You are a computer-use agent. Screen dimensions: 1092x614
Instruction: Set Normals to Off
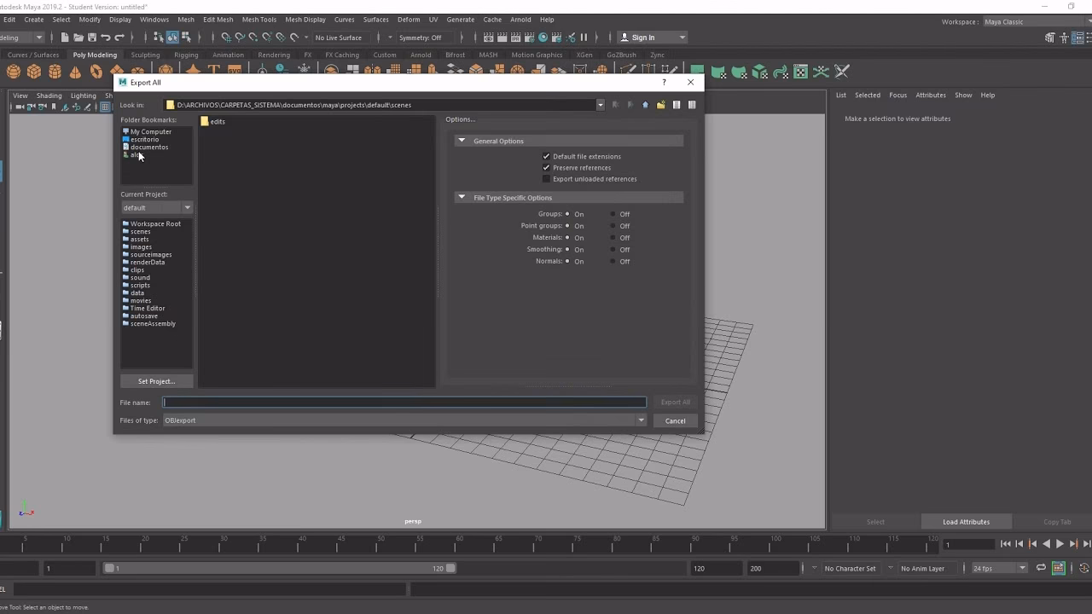click(613, 262)
